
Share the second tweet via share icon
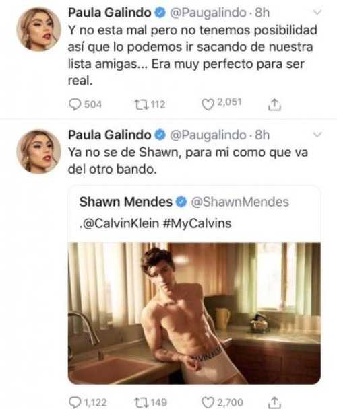tap(274, 402)
